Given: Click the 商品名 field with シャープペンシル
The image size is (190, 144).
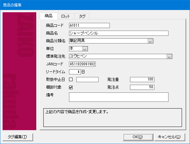Looking at the screenshot, I should click(x=119, y=33).
